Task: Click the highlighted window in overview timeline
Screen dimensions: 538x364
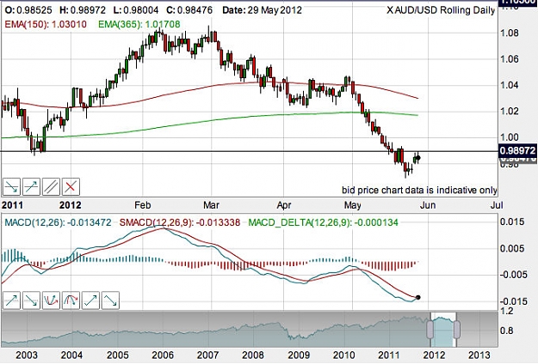Action: (443, 330)
